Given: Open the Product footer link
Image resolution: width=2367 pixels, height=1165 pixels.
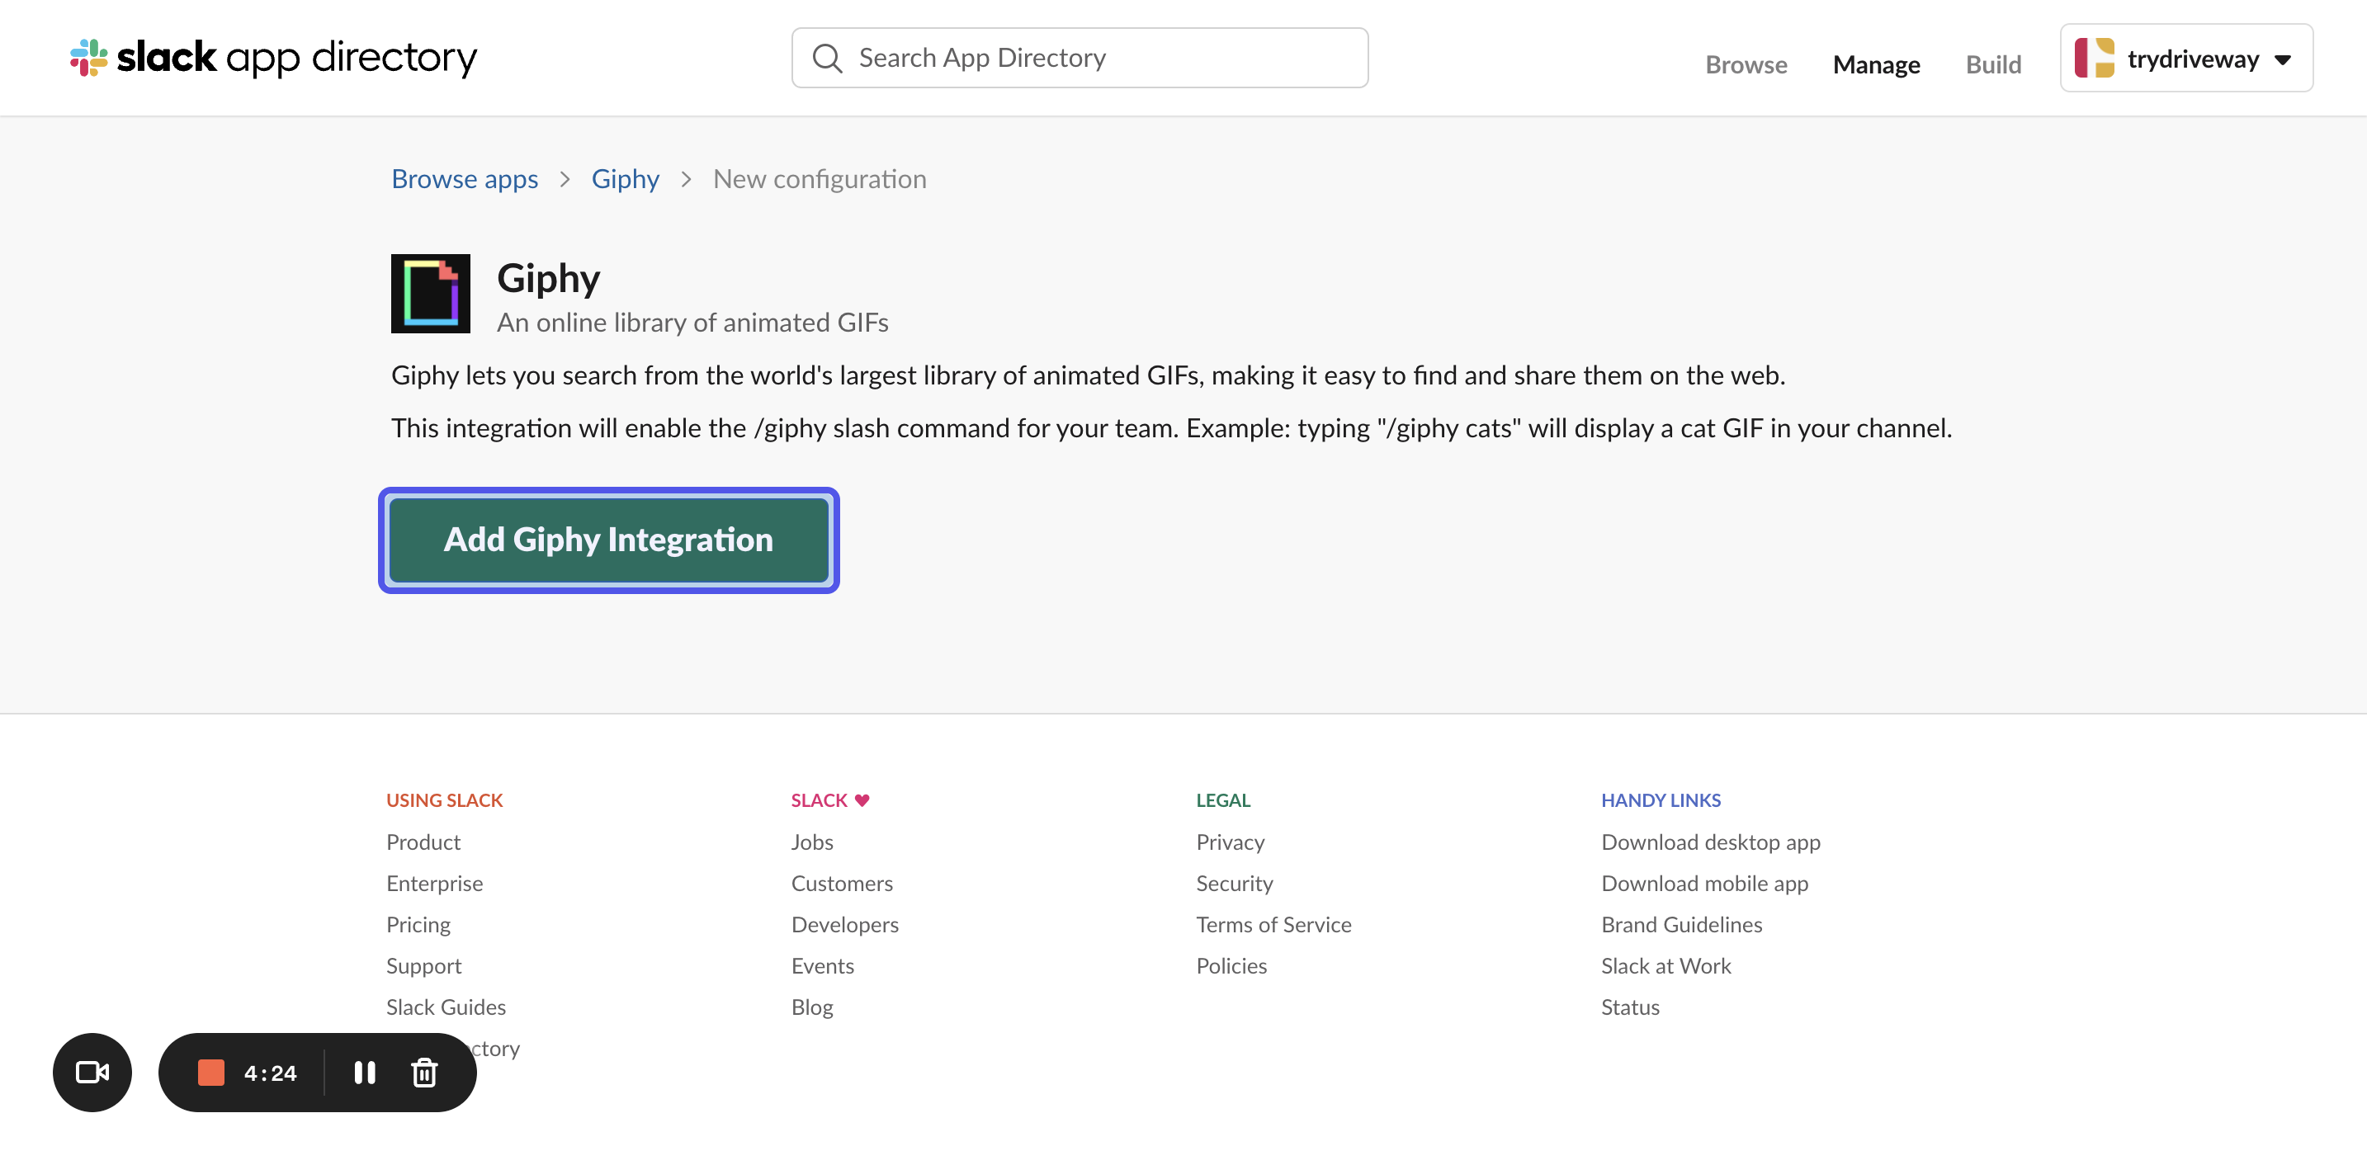Looking at the screenshot, I should pos(423,842).
